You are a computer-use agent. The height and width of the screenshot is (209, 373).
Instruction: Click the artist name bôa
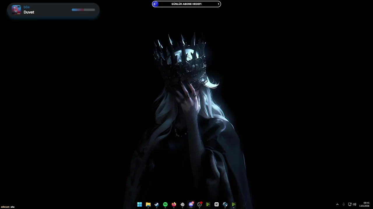coord(27,7)
